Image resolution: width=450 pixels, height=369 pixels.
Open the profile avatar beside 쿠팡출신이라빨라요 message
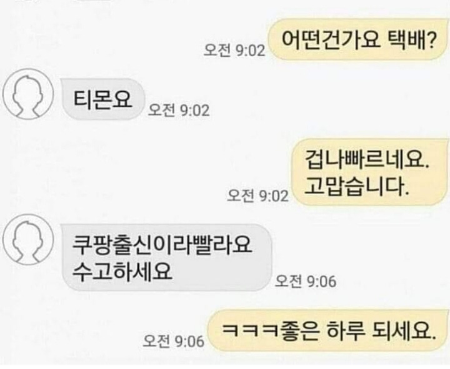click(x=28, y=239)
